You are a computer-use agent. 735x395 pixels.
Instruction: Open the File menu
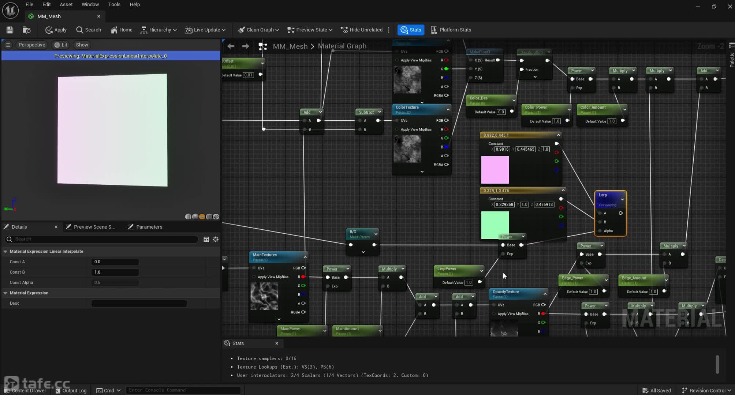tap(29, 4)
